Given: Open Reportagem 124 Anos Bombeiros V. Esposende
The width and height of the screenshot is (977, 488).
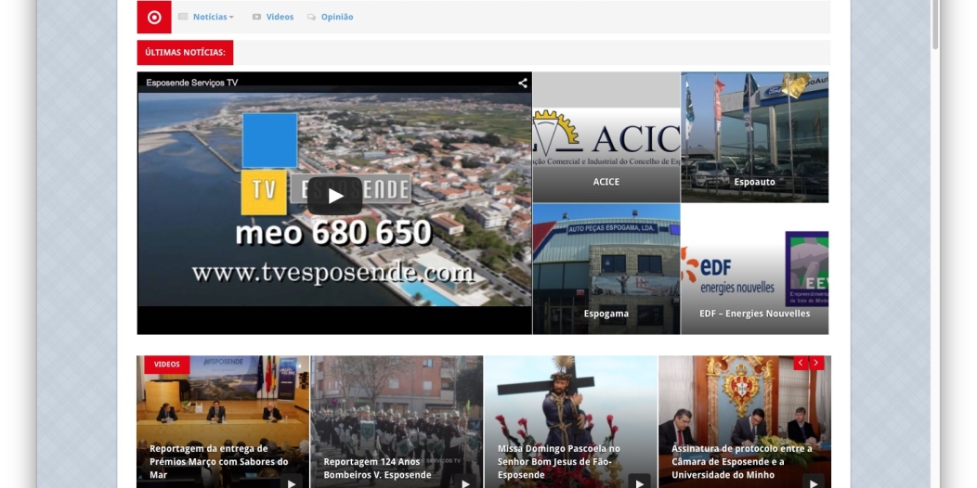Looking at the screenshot, I should (377, 469).
